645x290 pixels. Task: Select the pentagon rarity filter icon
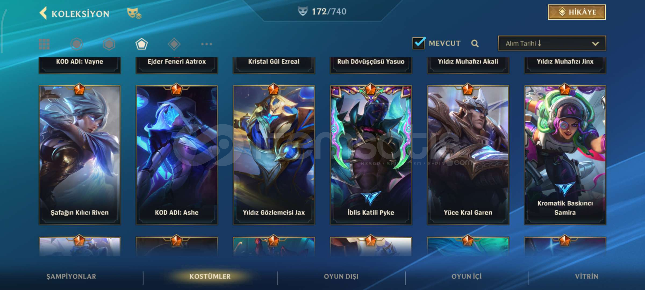tap(141, 44)
